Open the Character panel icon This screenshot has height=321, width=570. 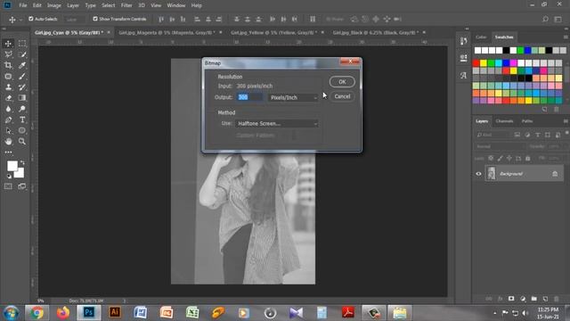[463, 75]
